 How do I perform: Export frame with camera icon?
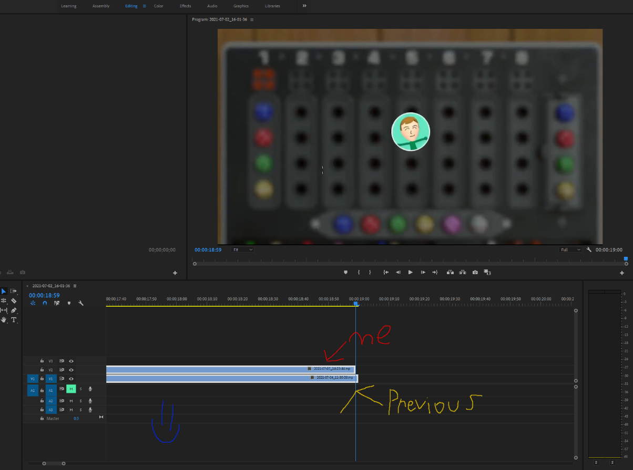tap(475, 272)
